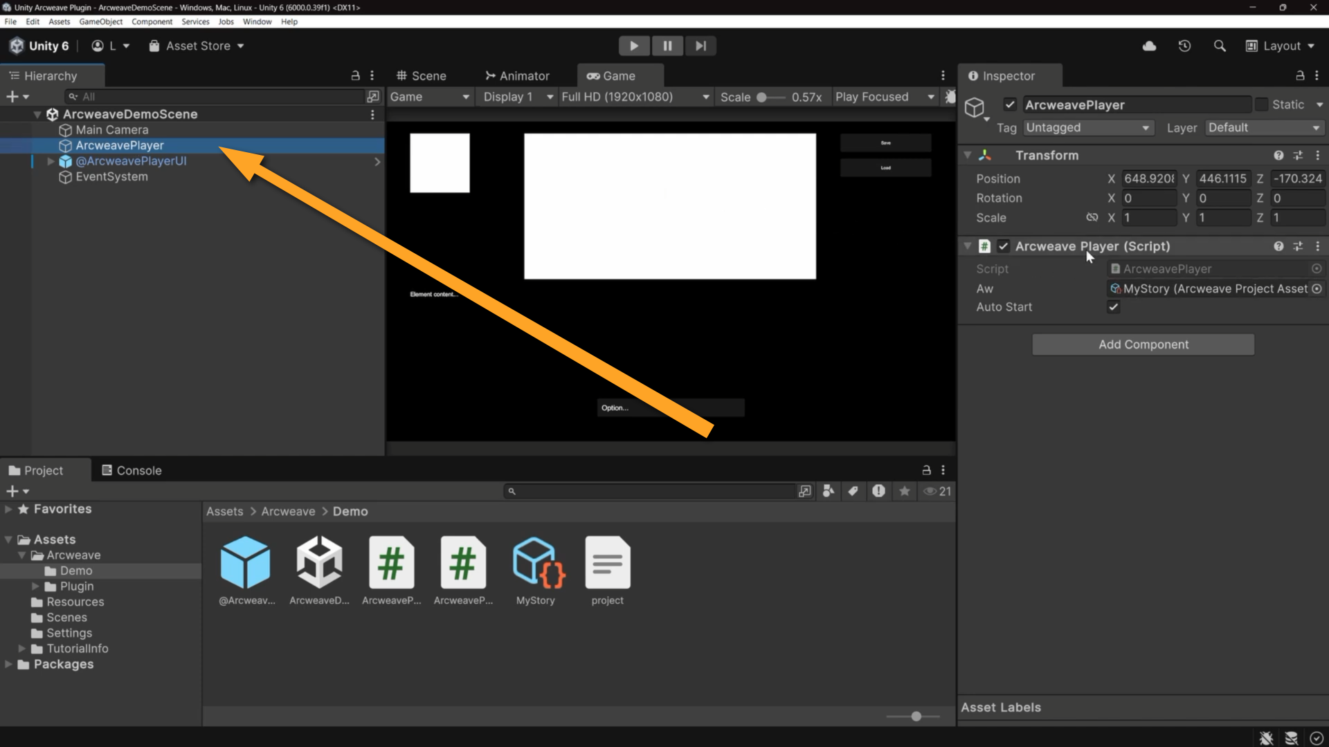Viewport: 1329px width, 747px height.
Task: Expand the @ArcweavePlayerUI hierarchy item
Action: point(51,161)
